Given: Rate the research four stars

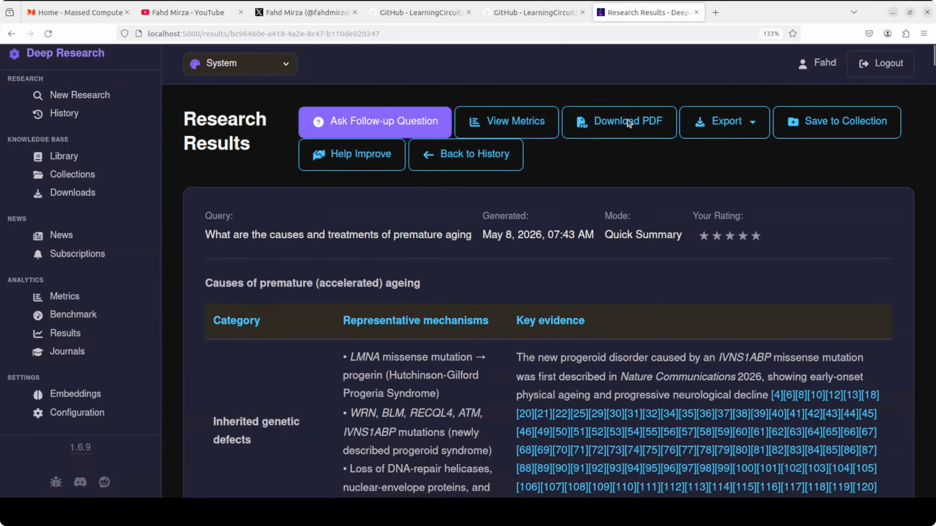Looking at the screenshot, I should coord(743,236).
